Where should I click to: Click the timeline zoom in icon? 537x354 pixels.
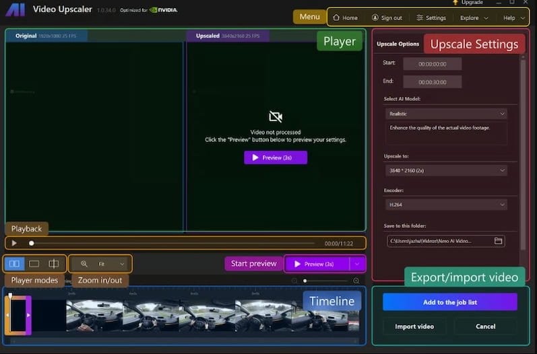(x=356, y=281)
